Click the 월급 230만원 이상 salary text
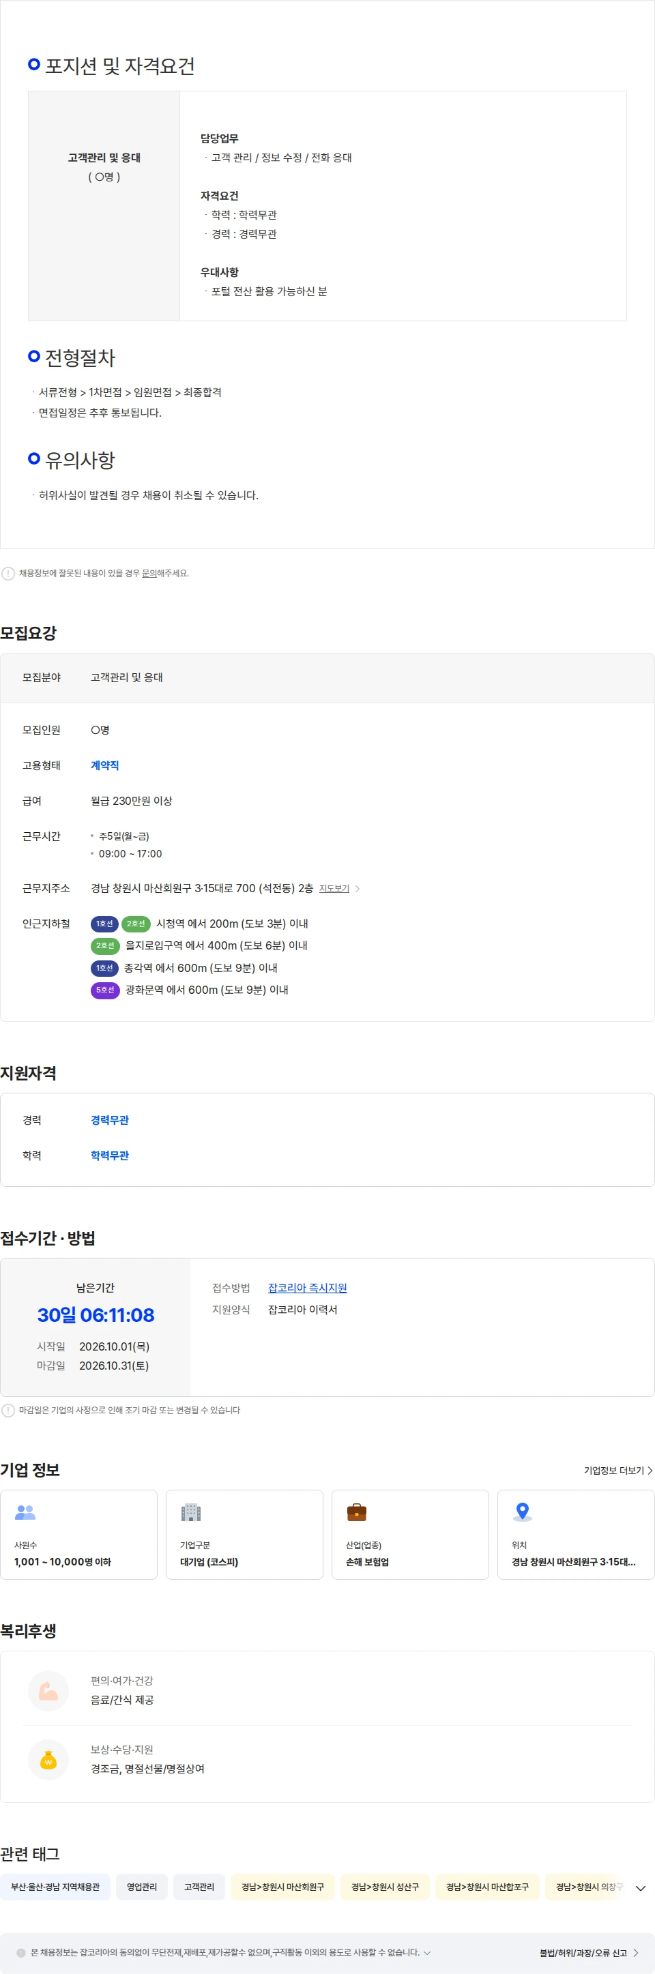The height and width of the screenshot is (1974, 655). click(x=132, y=800)
